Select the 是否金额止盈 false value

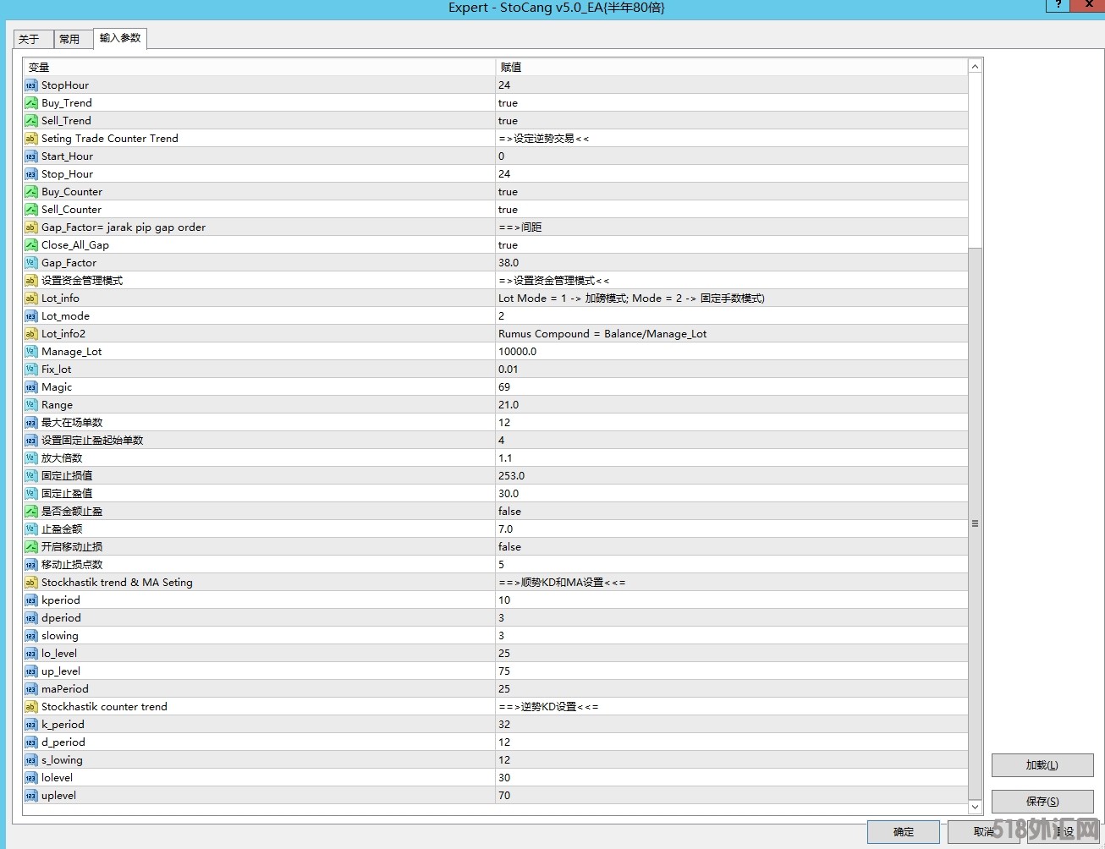pyautogui.click(x=732, y=512)
